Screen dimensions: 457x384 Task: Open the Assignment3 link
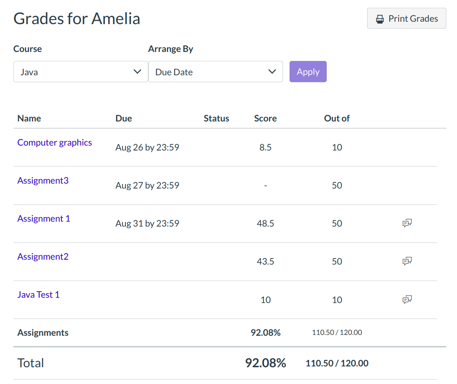pos(43,181)
